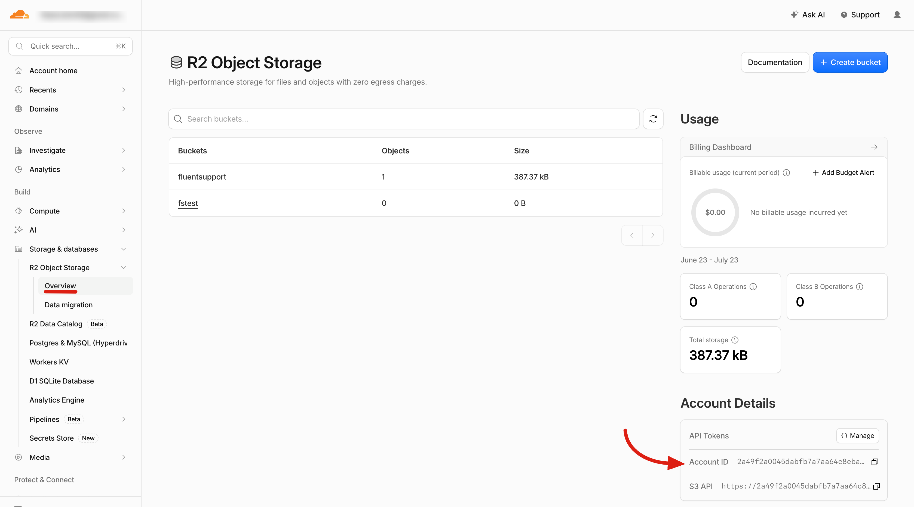The image size is (914, 507).
Task: Add Budget Alert
Action: click(843, 173)
